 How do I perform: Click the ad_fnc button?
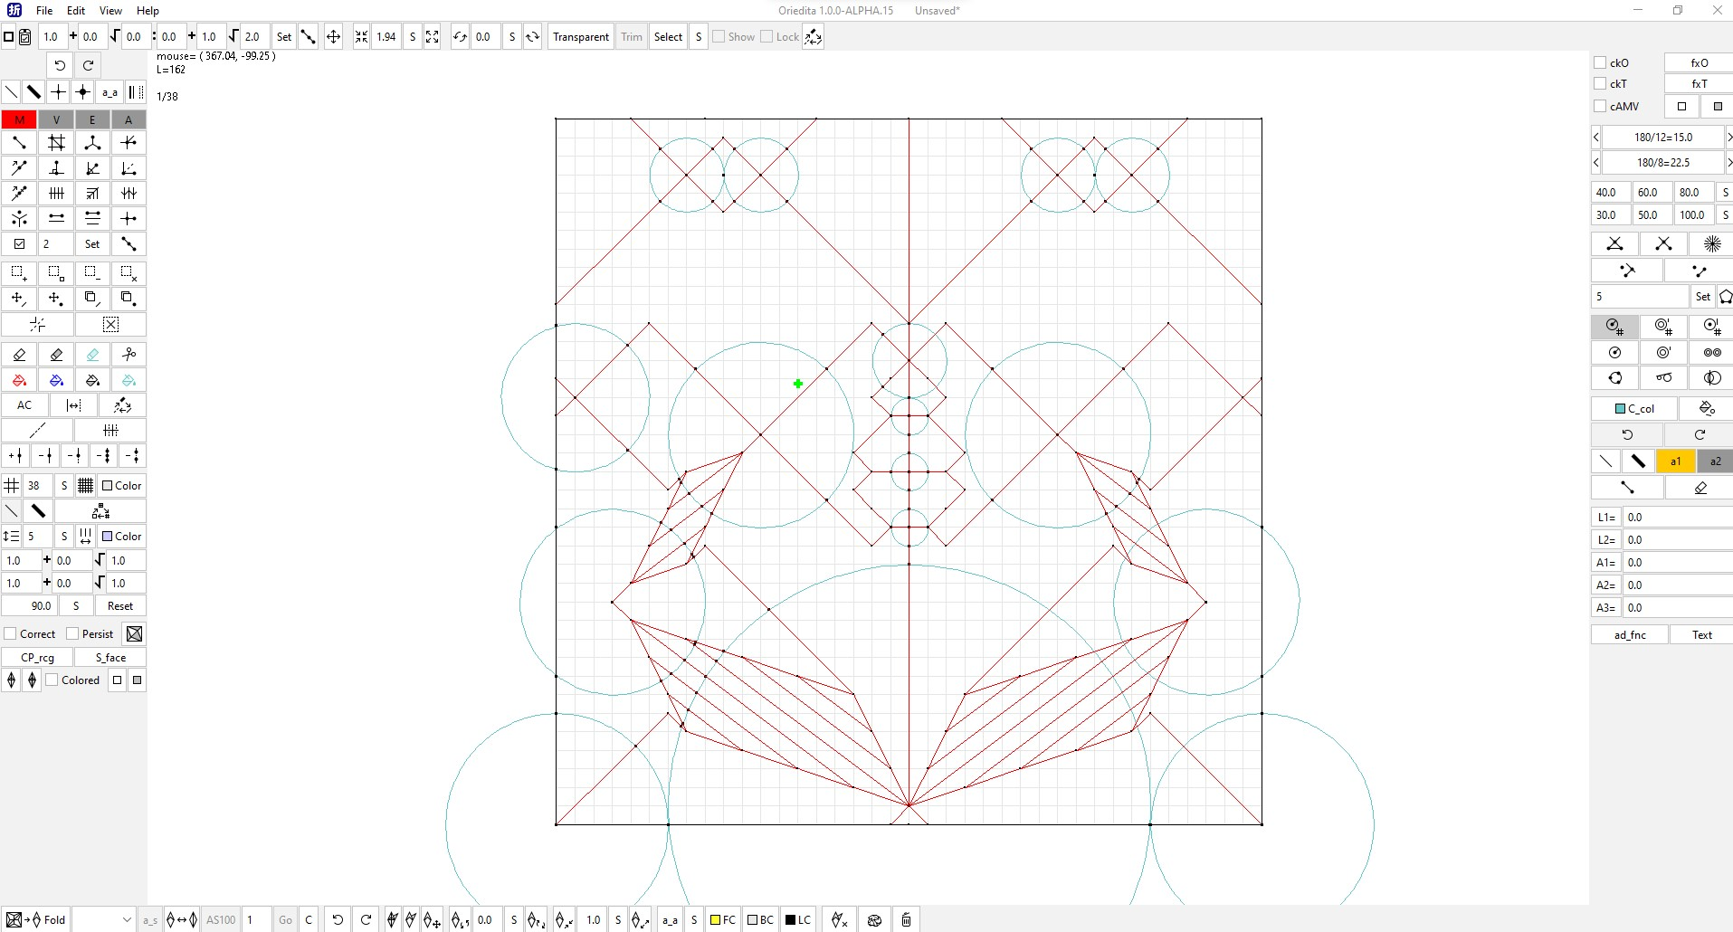1630,635
